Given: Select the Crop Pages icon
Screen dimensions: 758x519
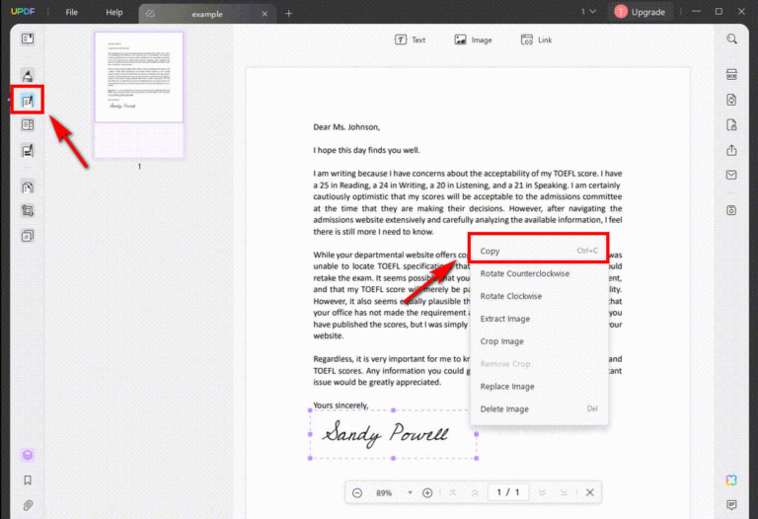Looking at the screenshot, I should pos(28,211).
